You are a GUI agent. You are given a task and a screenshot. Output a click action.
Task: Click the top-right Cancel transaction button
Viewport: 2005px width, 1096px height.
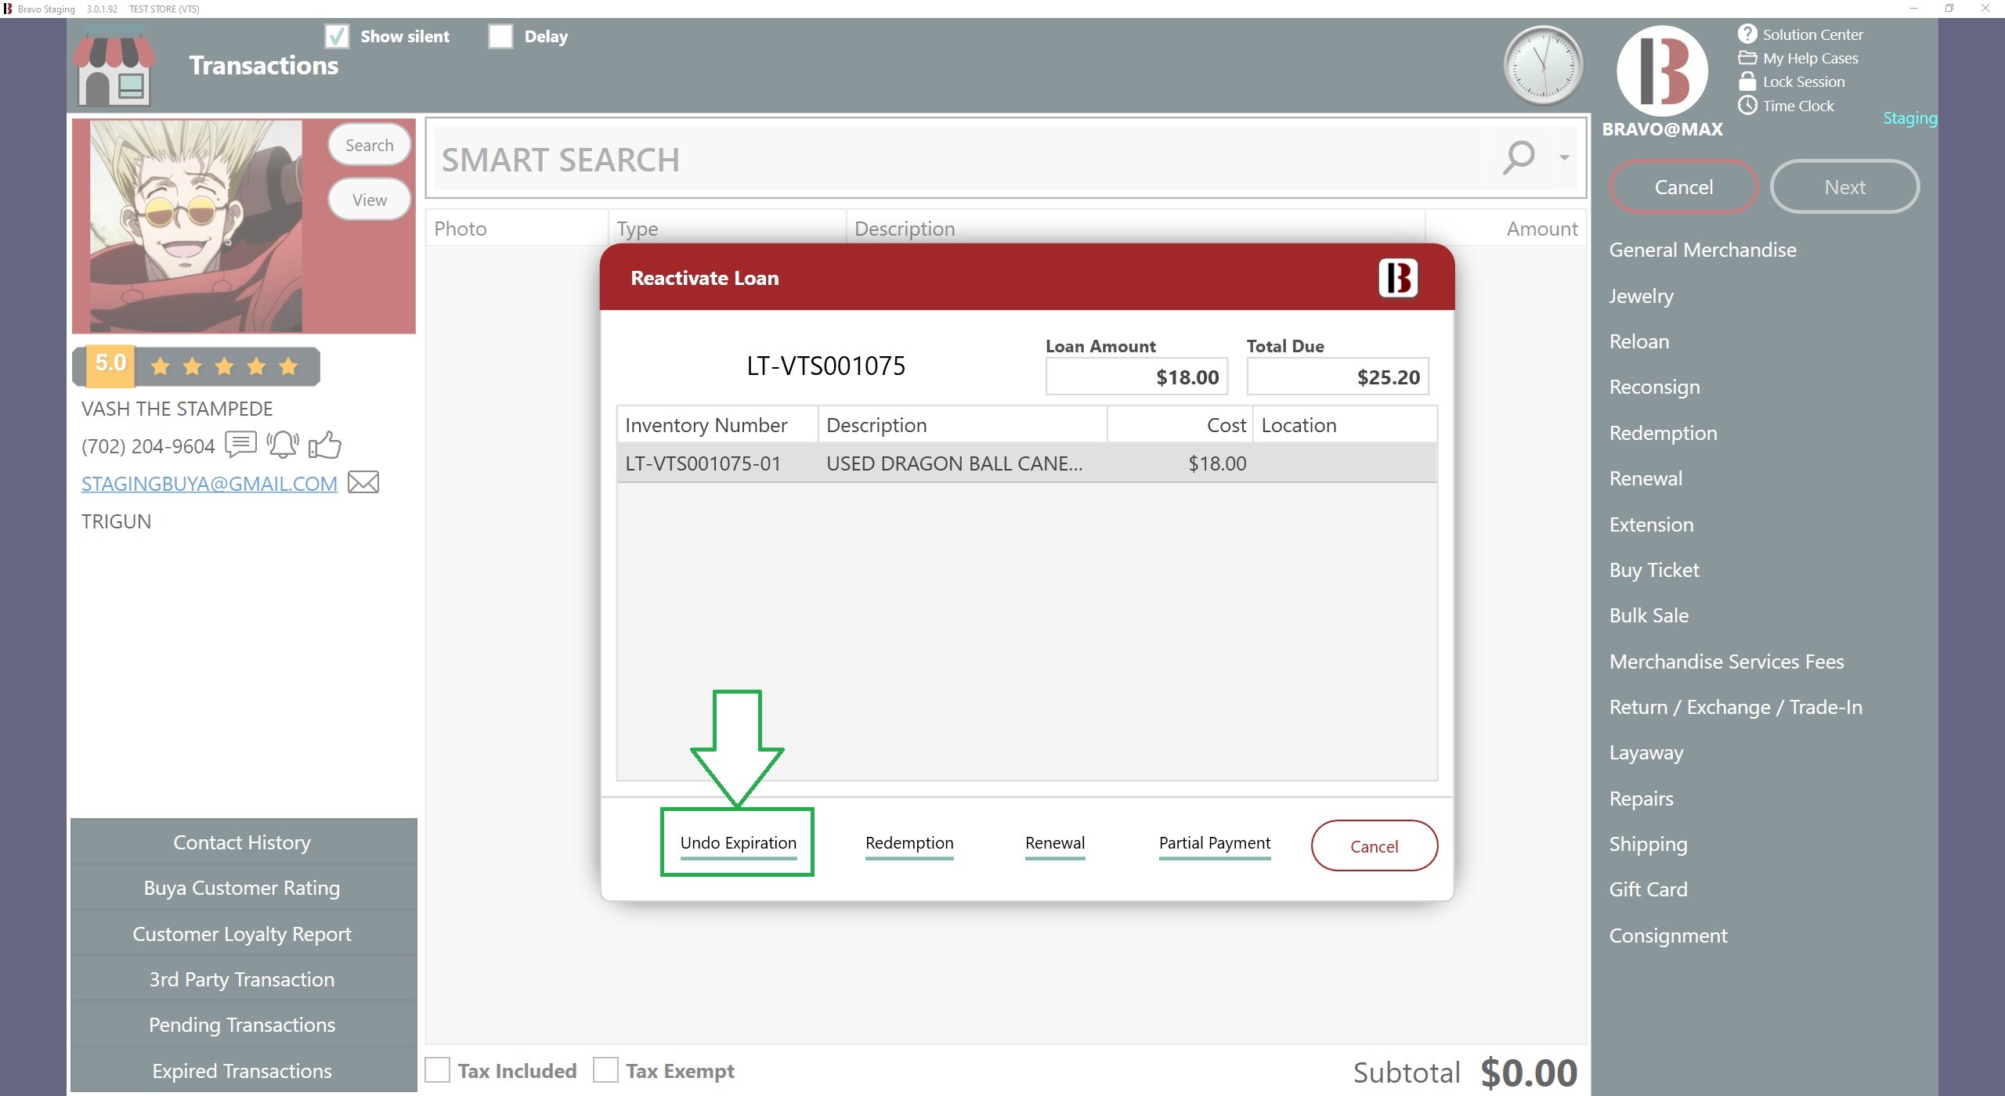coord(1683,187)
